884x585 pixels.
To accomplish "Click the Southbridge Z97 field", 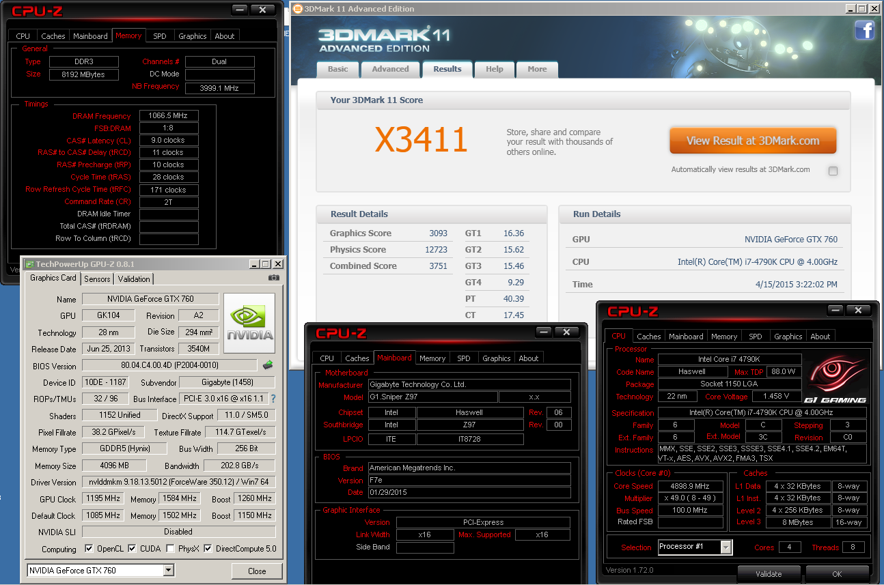I will (x=469, y=425).
